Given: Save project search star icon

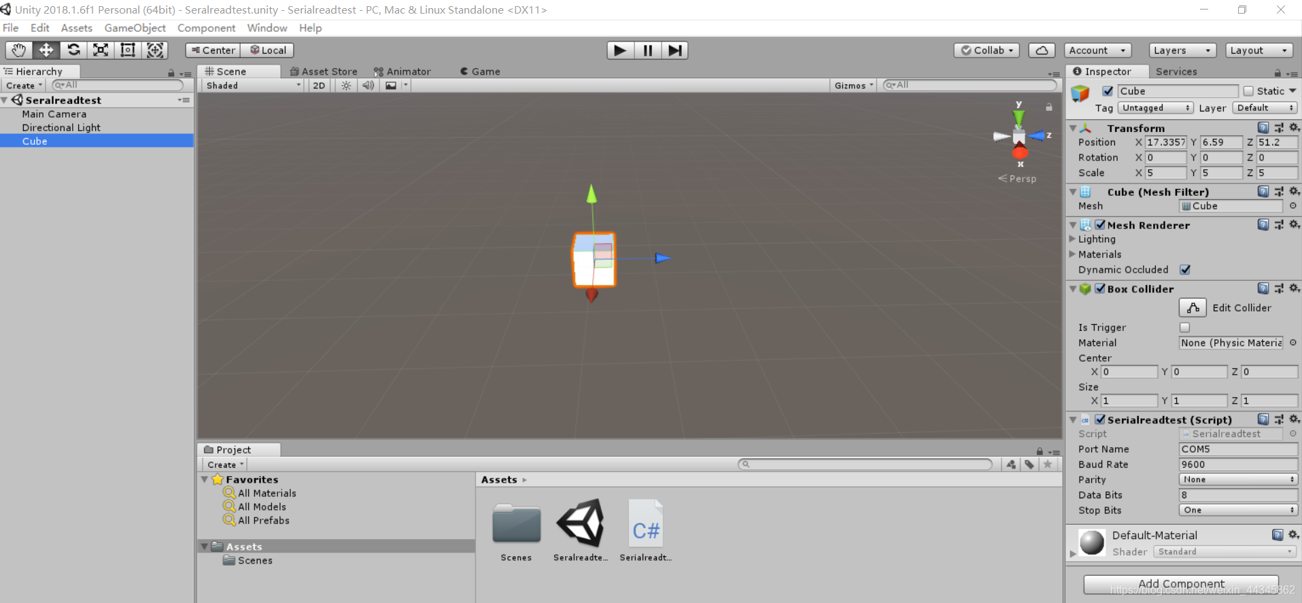Looking at the screenshot, I should pos(1048,464).
